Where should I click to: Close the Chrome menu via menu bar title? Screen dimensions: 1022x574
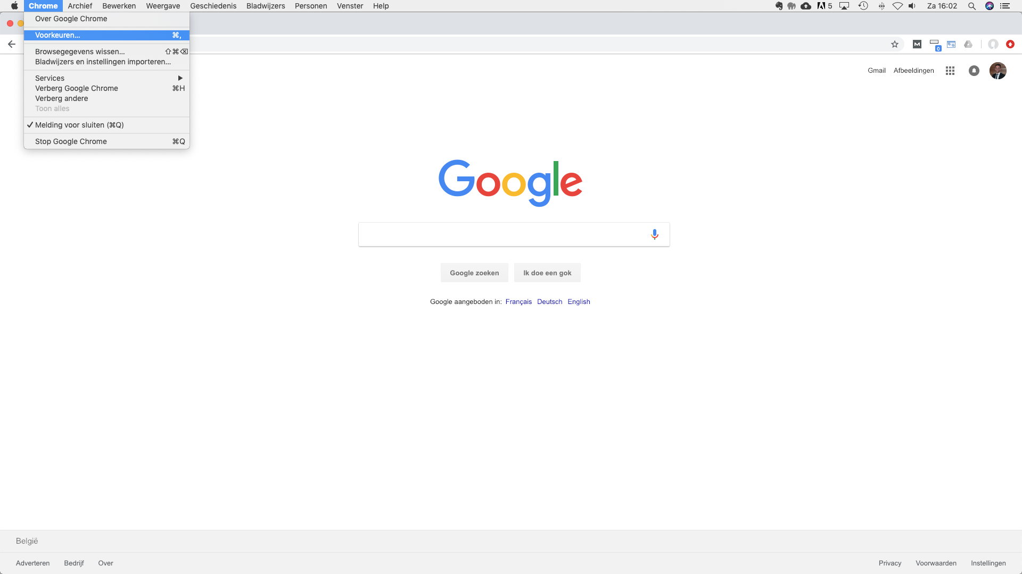pyautogui.click(x=43, y=6)
